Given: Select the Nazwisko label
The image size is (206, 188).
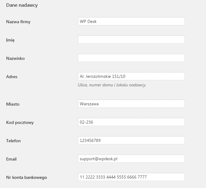Looking at the screenshot, I should (x=15, y=58).
